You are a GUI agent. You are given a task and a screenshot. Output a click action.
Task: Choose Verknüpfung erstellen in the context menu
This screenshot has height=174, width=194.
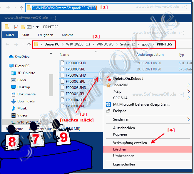(148, 143)
